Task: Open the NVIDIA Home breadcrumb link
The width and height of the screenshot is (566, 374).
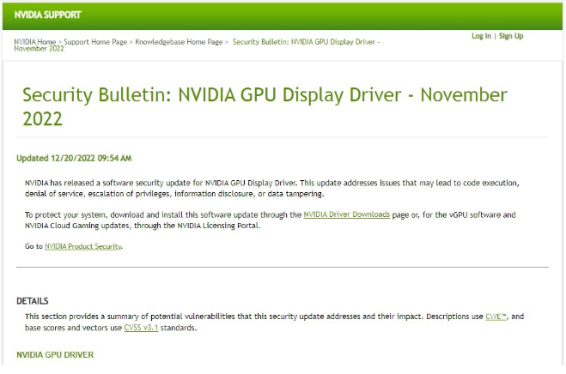Action: coord(35,42)
